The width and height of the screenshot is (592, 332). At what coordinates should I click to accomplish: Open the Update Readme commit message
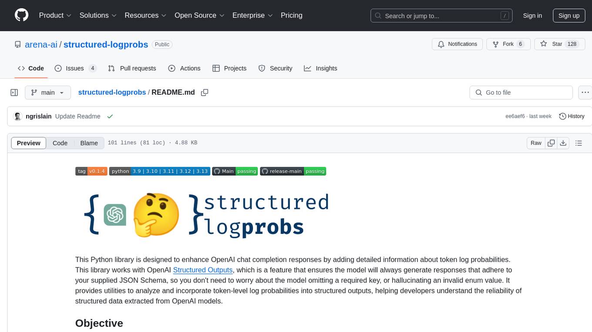78,116
